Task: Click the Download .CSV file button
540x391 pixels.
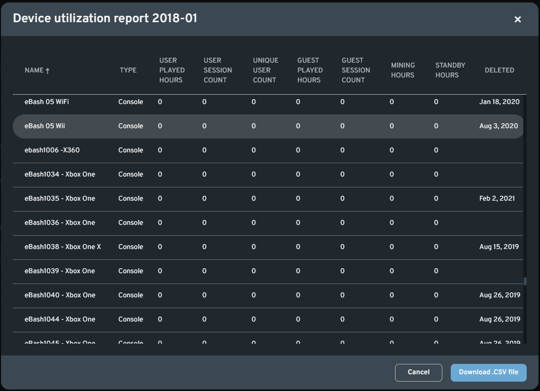Action: click(x=488, y=372)
